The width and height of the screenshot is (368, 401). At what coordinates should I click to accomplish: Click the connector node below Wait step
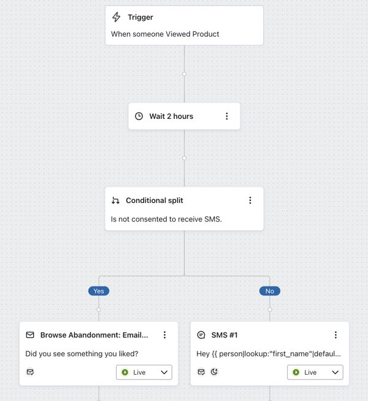184,158
